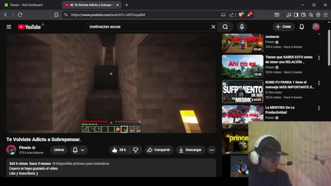331x186 pixels.
Task: Expand the video description box
Action: (x=111, y=168)
